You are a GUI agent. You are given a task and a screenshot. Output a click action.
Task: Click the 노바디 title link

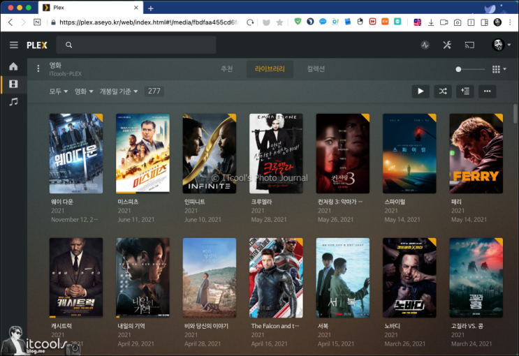coord(393,326)
